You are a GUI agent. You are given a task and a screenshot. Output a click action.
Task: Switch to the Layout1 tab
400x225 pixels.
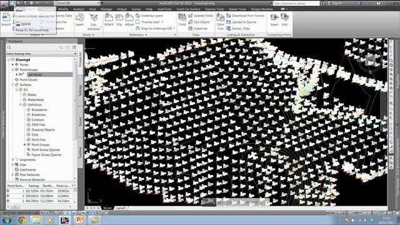121,208
